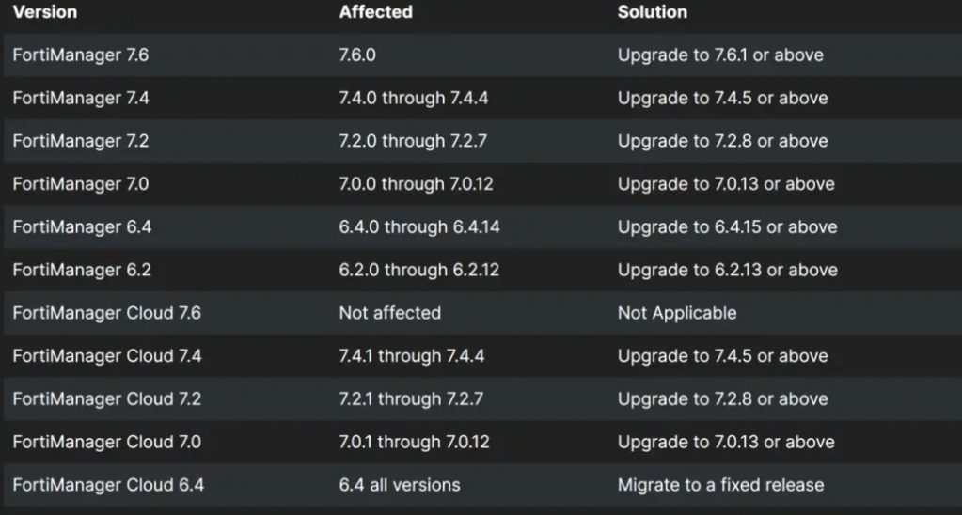Click the Affected column header
This screenshot has width=962, height=515.
pyautogui.click(x=375, y=12)
